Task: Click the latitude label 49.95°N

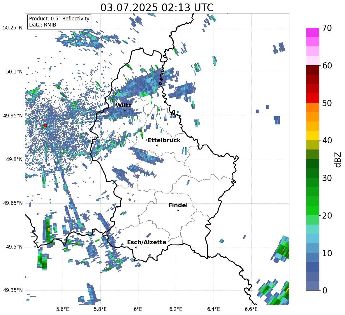Action: (13, 116)
